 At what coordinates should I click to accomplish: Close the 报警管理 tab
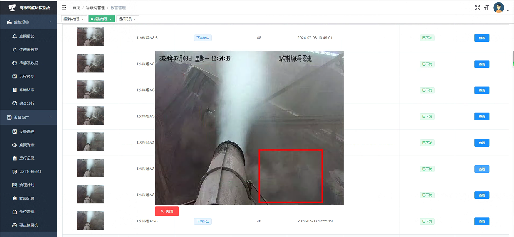coord(110,19)
